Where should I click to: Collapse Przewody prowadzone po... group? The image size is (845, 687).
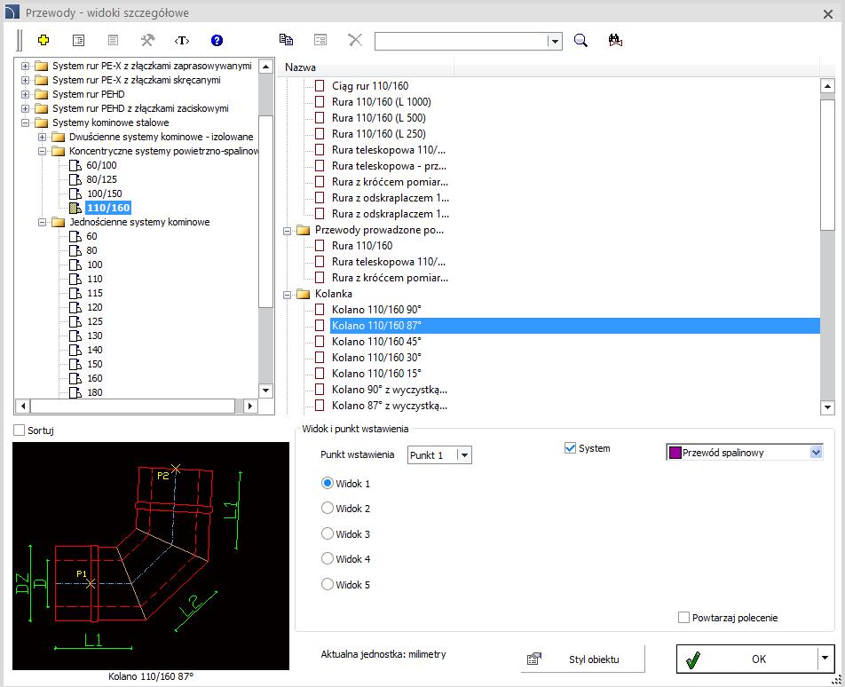point(288,231)
